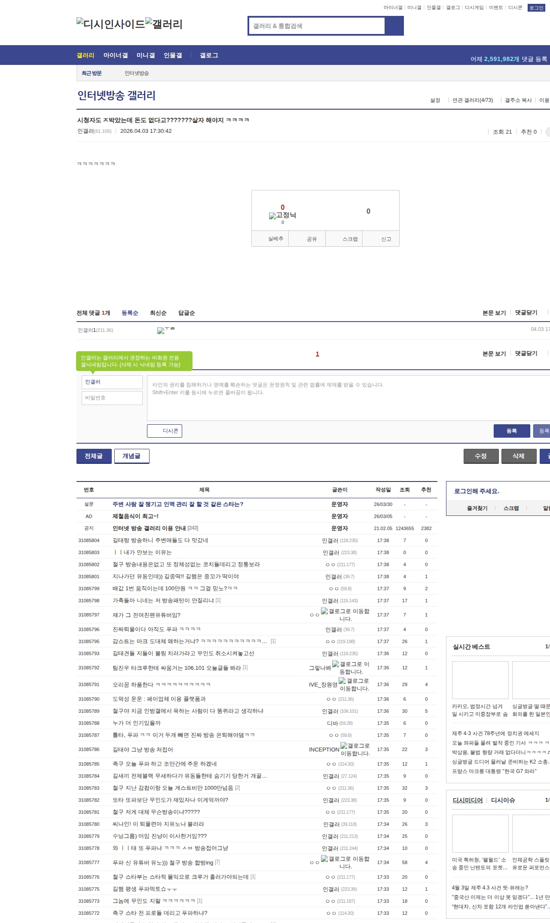
Task: Click the DCInside logo image
Action: 110,24
